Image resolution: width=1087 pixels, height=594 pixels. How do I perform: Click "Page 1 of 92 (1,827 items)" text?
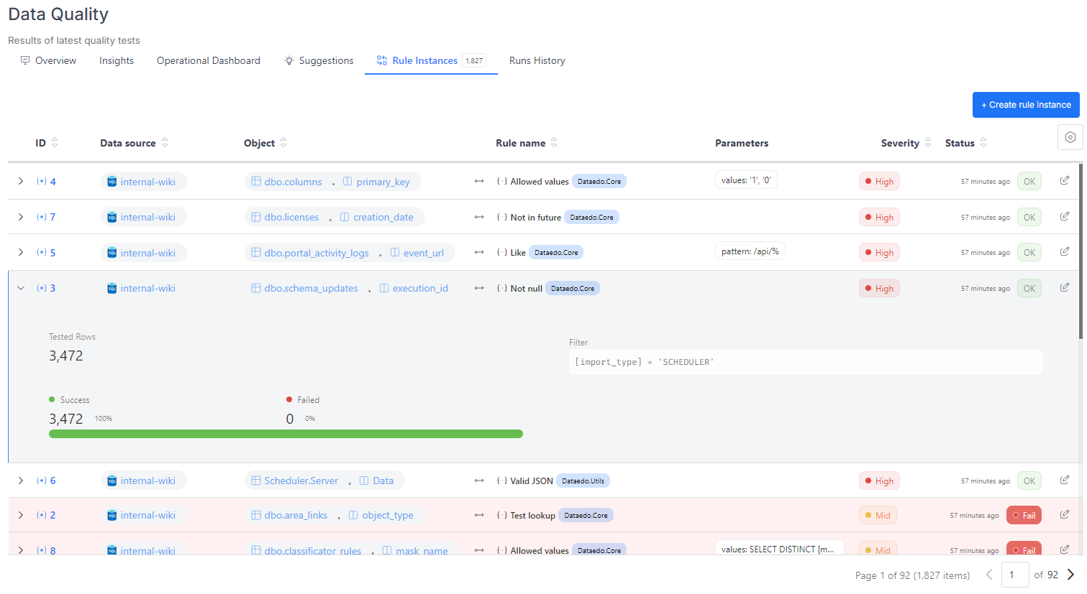tap(912, 575)
